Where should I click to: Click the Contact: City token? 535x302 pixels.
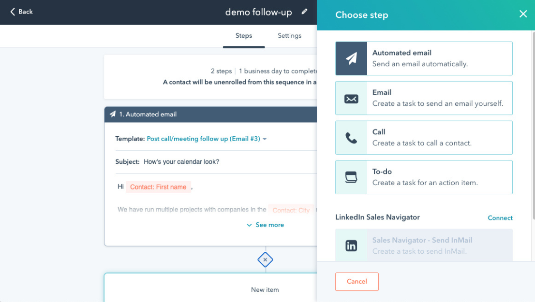(x=291, y=210)
